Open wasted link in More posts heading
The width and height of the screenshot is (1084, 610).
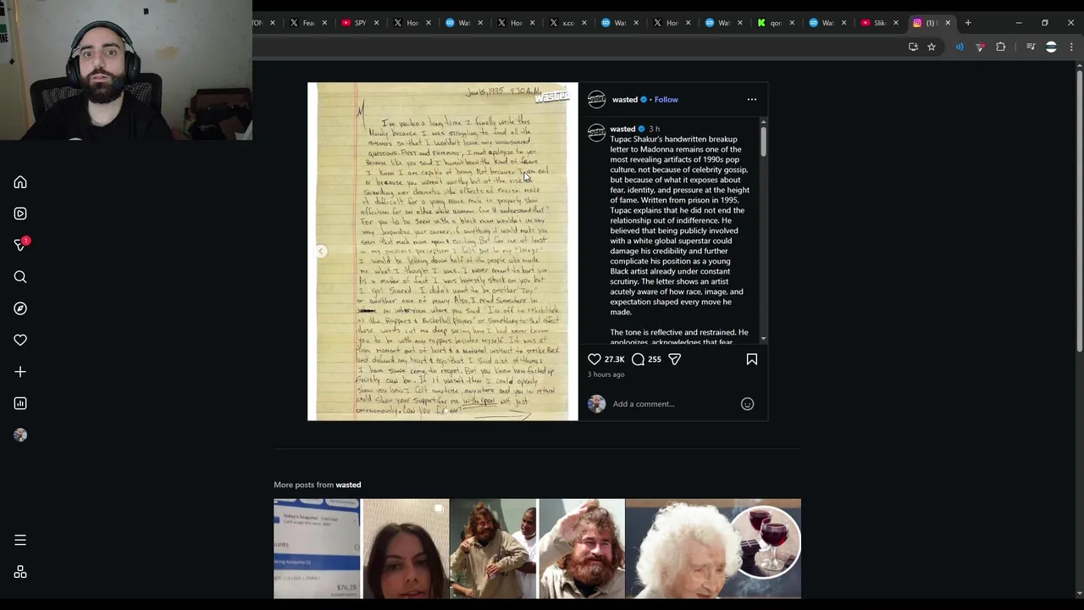pyautogui.click(x=348, y=485)
